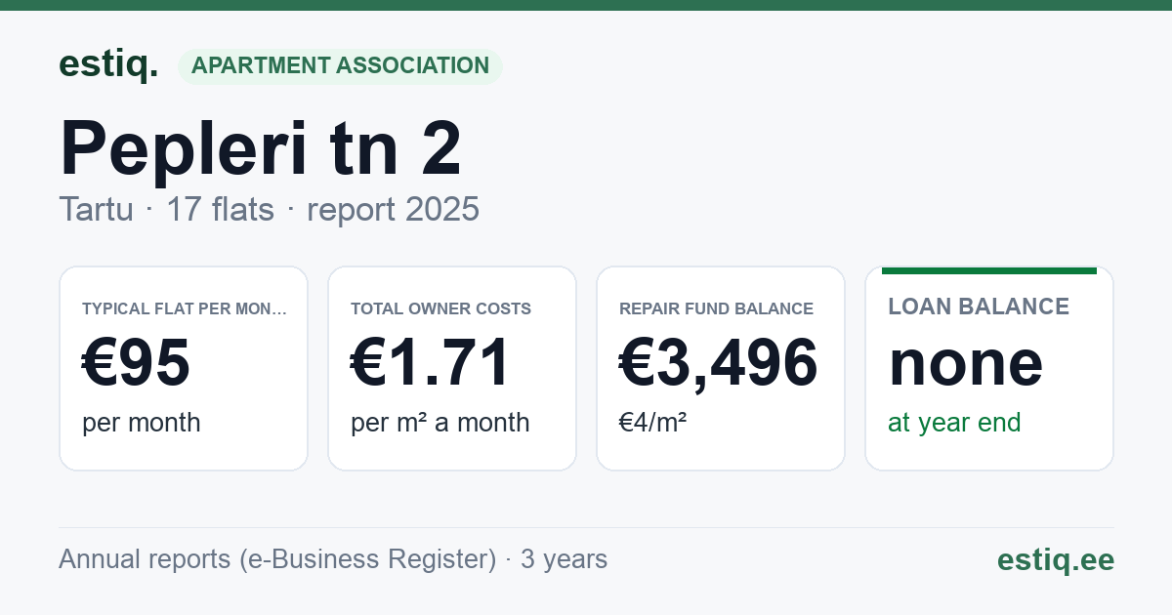Image resolution: width=1172 pixels, height=615 pixels.
Task: Select the €3,496 value
Action: pos(719,363)
